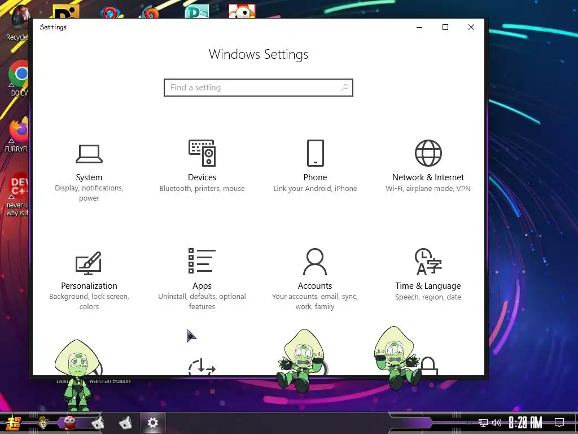Viewport: 578px width, 434px height.
Task: Open the volume speaker tray icon
Action: [497, 423]
